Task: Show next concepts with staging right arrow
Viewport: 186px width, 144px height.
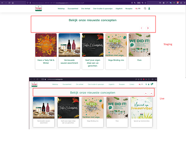Action: 148,28
